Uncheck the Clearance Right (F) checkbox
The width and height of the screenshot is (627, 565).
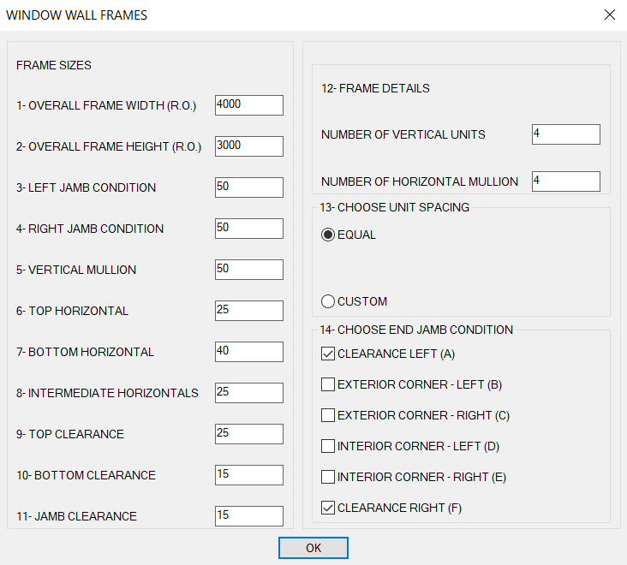pyautogui.click(x=328, y=508)
